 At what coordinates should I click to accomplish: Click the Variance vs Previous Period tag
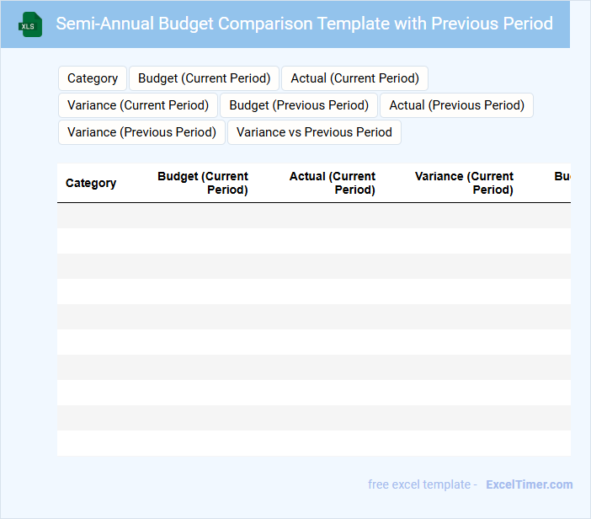pos(314,132)
